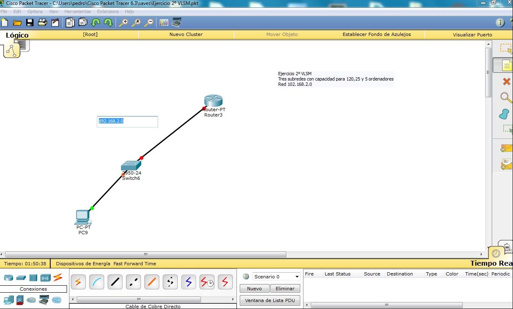
Task: Click Establecer Fondo de Azulejos
Action: point(377,34)
